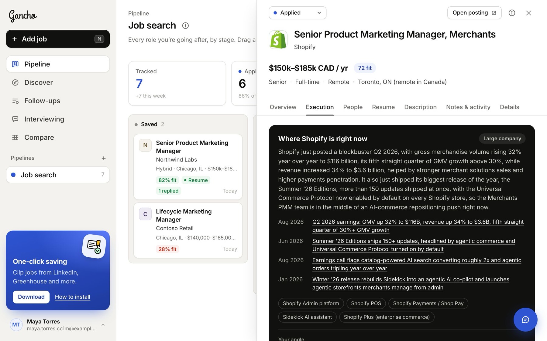Switch to the Overview tab

pyautogui.click(x=283, y=107)
